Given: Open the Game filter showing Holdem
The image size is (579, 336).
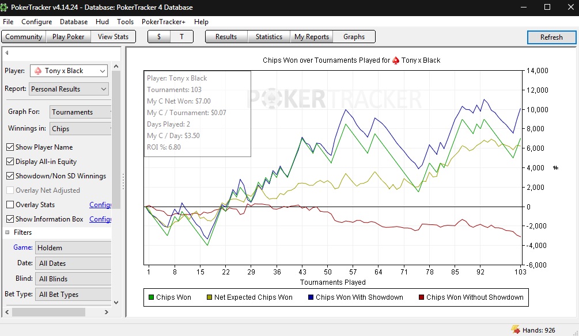Looking at the screenshot, I should (x=73, y=248).
